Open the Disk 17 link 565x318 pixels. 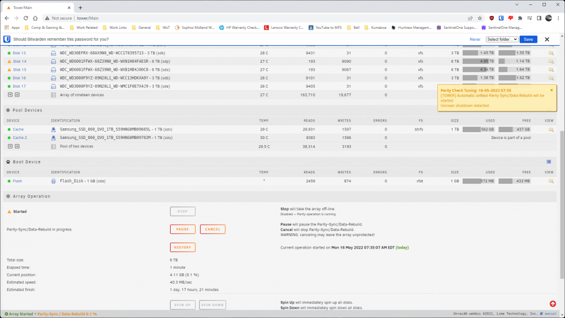click(x=19, y=86)
